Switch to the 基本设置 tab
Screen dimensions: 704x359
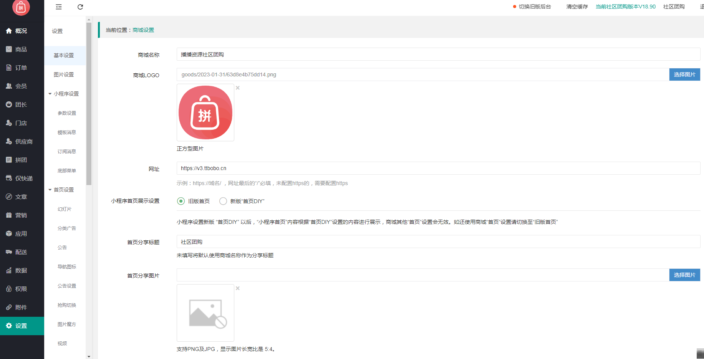click(x=64, y=55)
